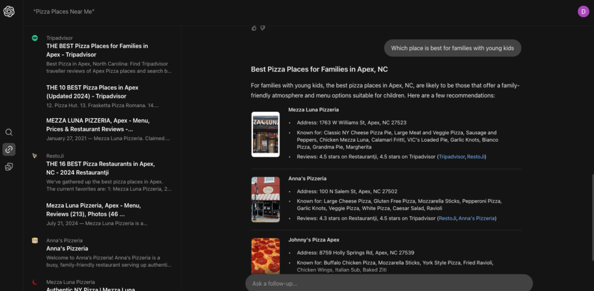Open 'MEZZA LUNA PIZZERIA, Apex - Menu, Prices' result
Viewport: 594px width, 291px height.
tap(97, 125)
